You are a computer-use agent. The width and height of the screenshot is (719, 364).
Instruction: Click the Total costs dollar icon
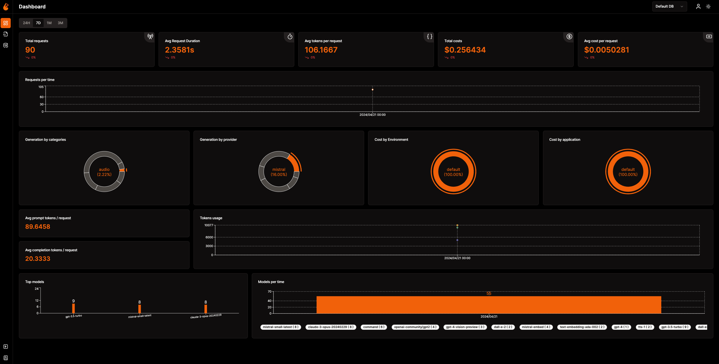tap(569, 37)
